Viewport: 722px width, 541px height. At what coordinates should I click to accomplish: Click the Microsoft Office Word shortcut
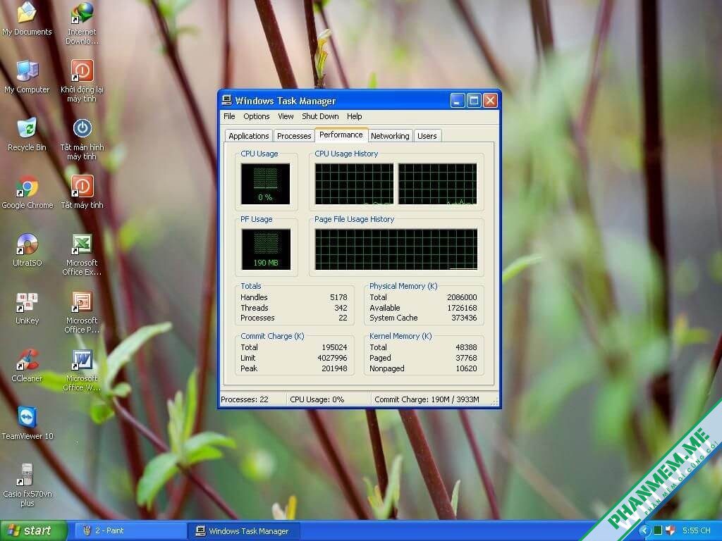point(82,370)
